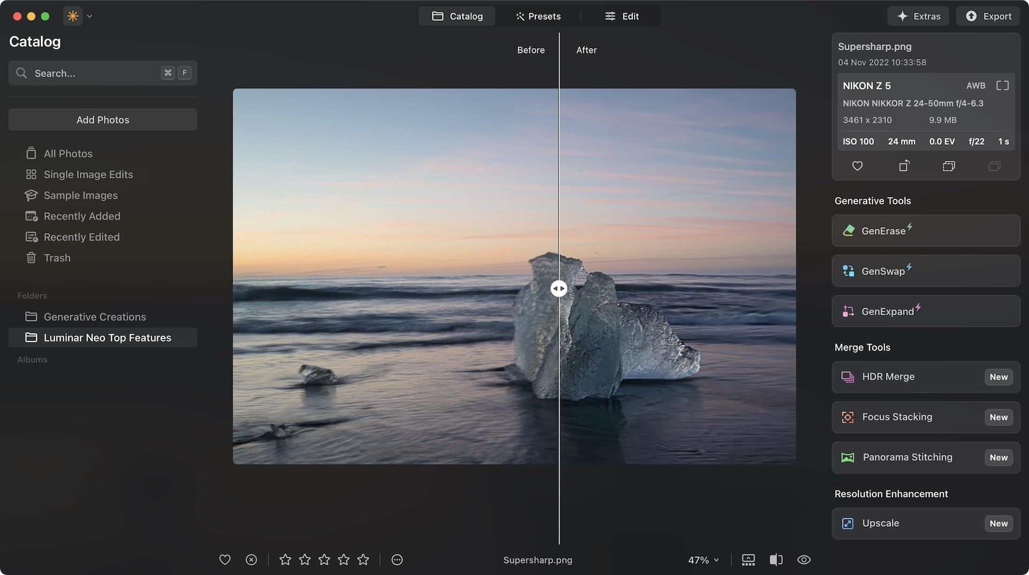1029x575 pixels.
Task: Rate the photo two stars
Action: 305,560
